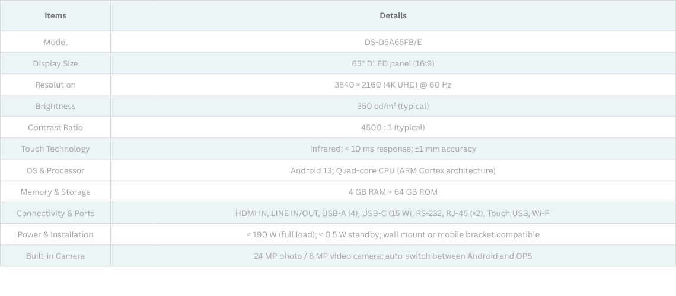Click the 65″ DLED panel value
Image resolution: width=676 pixels, height=296 pixels.
click(393, 63)
